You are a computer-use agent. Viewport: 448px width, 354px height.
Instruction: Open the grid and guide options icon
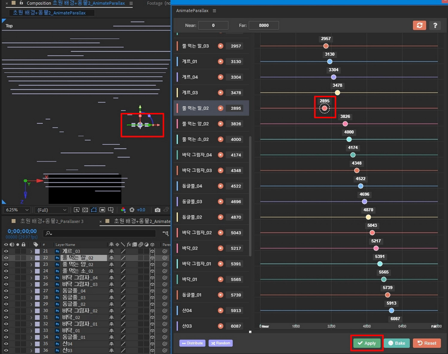[111, 210]
